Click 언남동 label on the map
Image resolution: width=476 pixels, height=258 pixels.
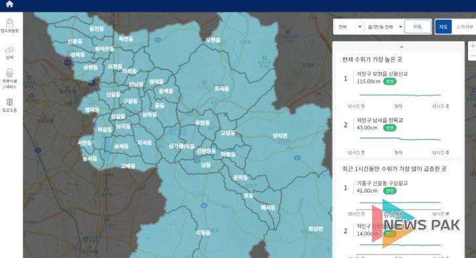click(x=136, y=85)
